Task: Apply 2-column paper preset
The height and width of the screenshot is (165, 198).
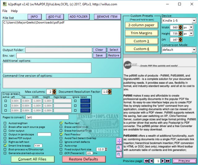Action: (x=141, y=25)
